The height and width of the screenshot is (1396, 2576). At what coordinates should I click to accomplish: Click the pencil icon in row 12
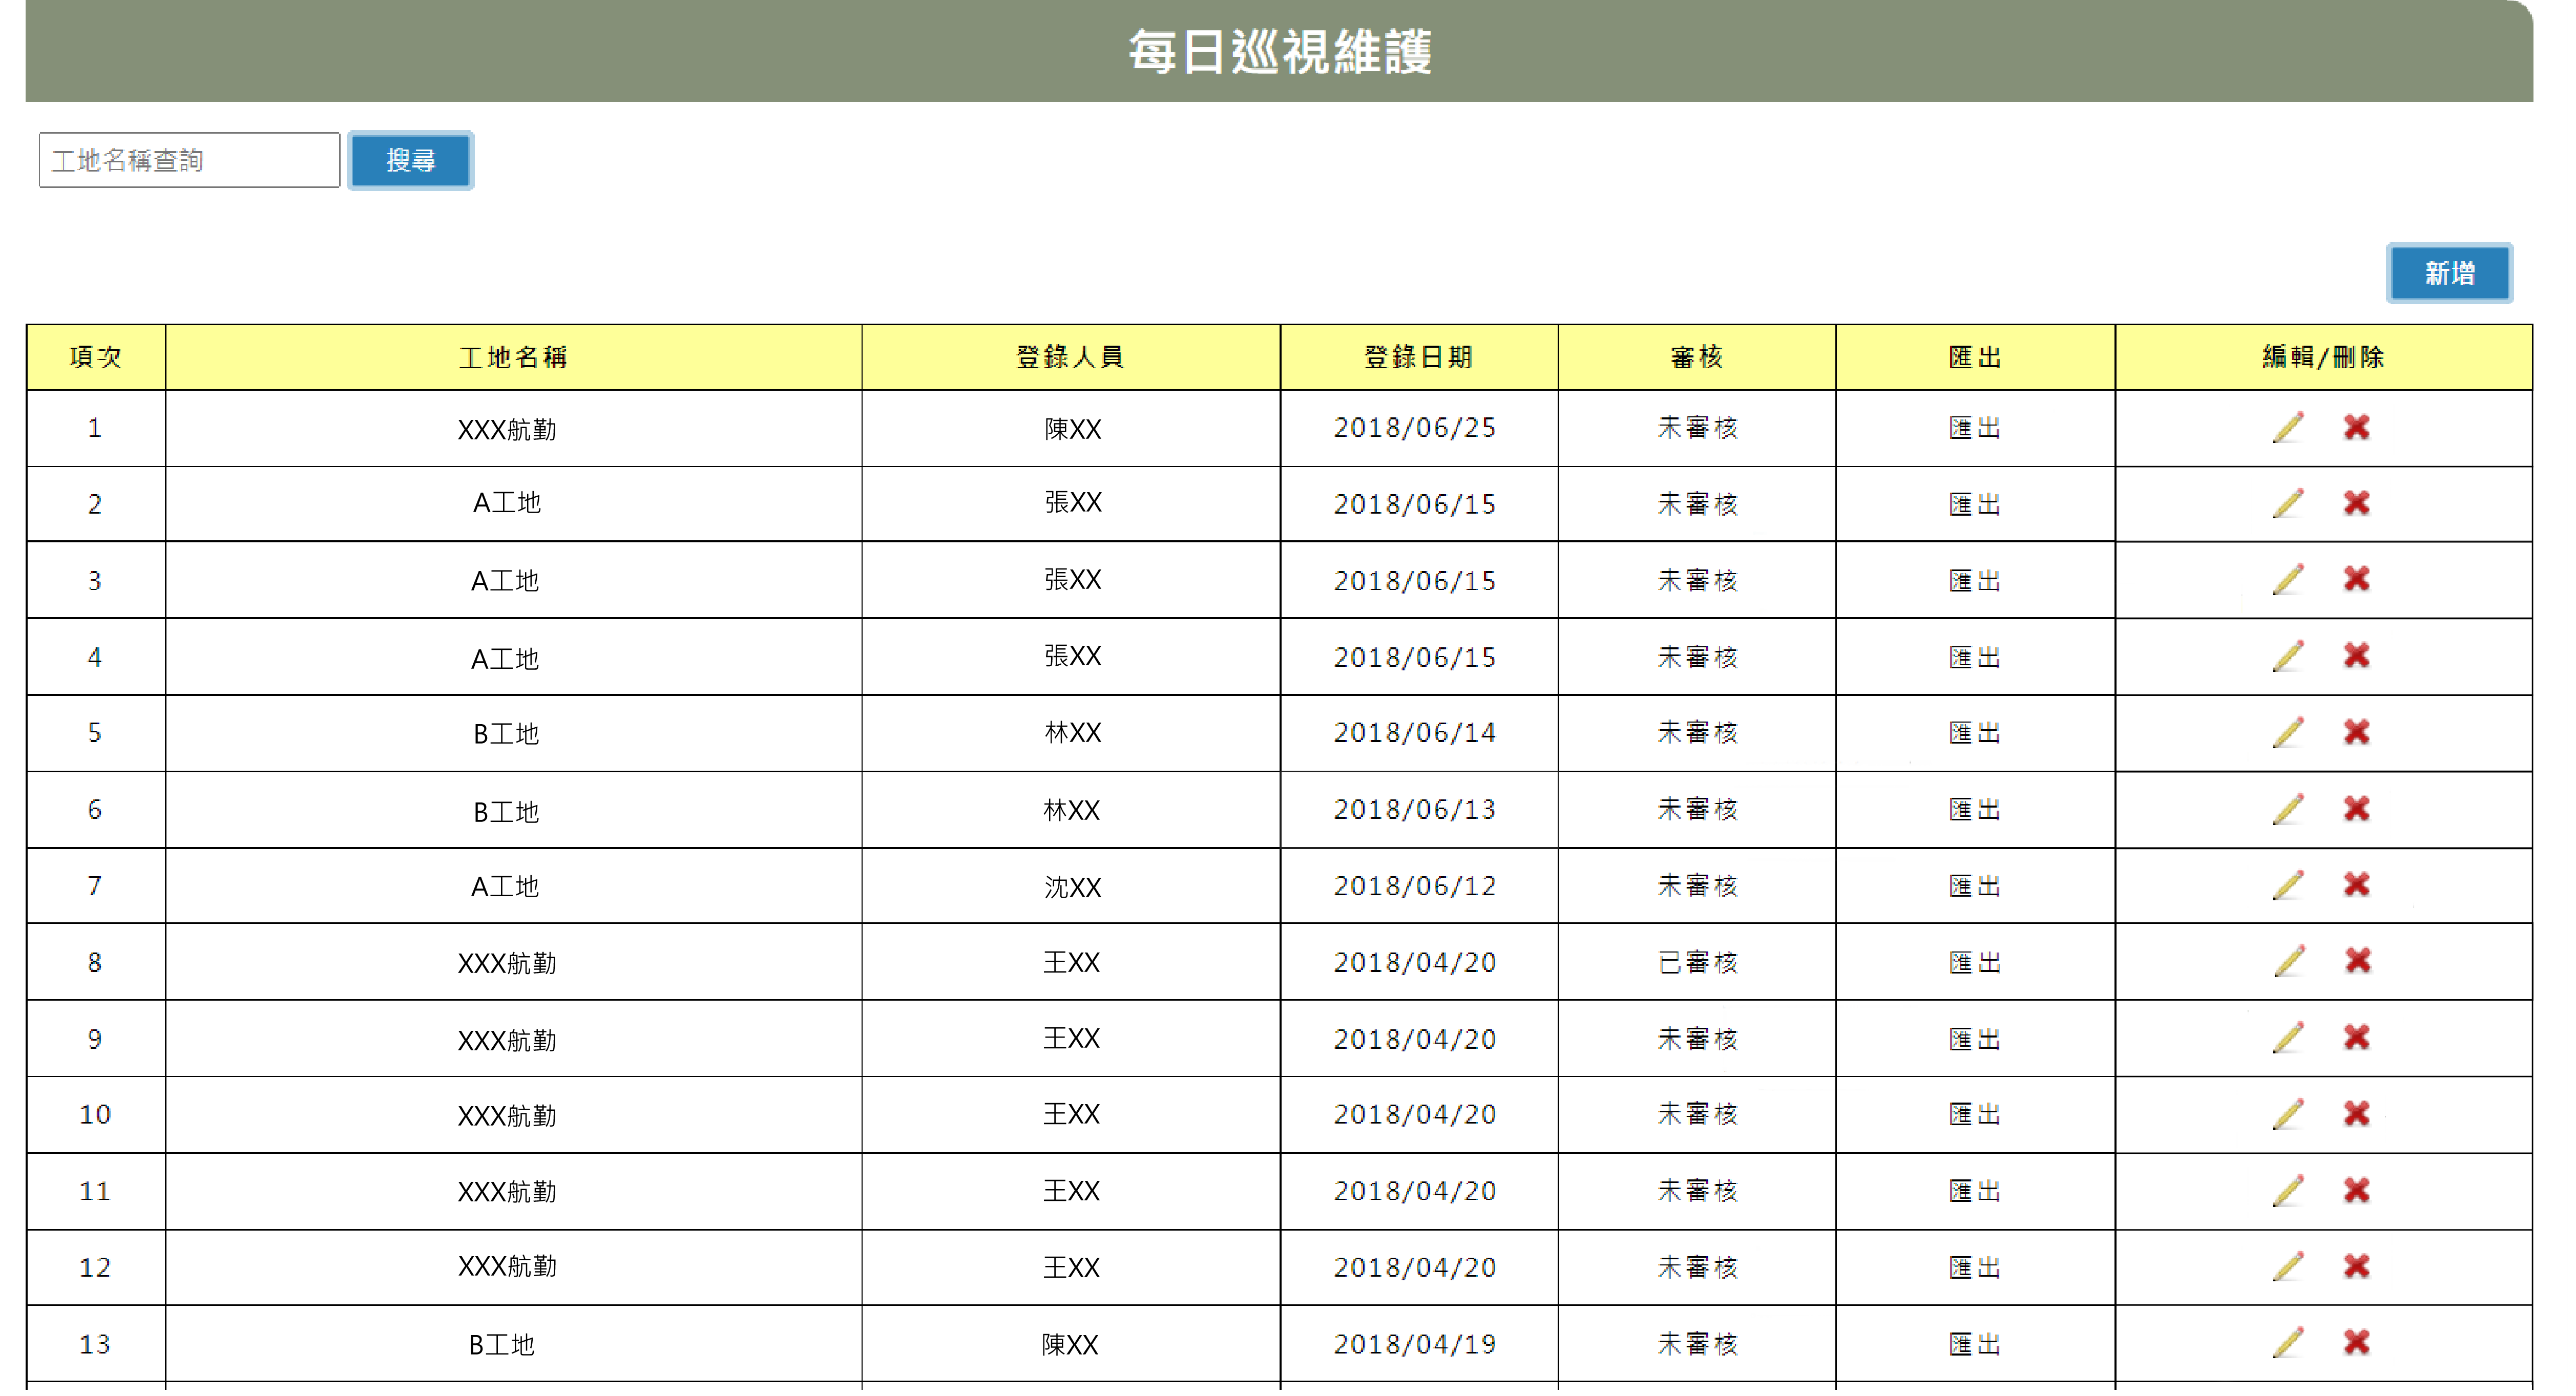pos(2287,1268)
